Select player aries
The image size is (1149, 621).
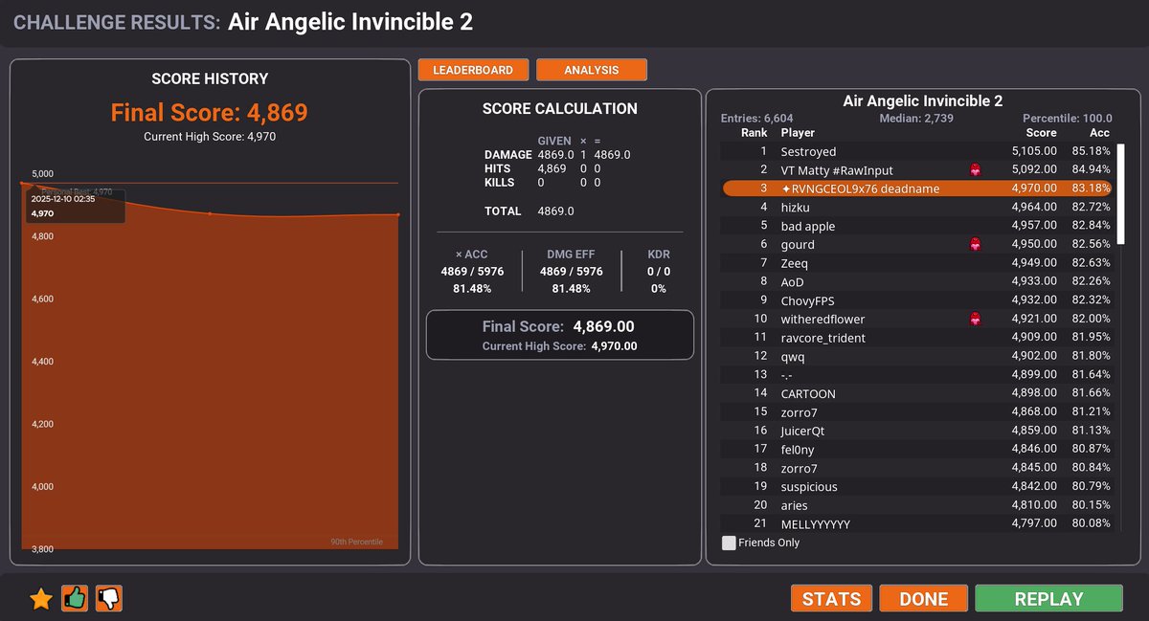(918, 505)
